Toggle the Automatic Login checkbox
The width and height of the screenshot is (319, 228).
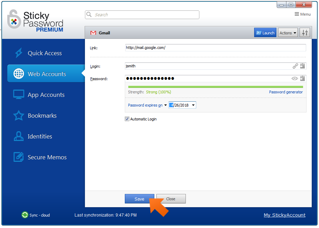(x=127, y=119)
